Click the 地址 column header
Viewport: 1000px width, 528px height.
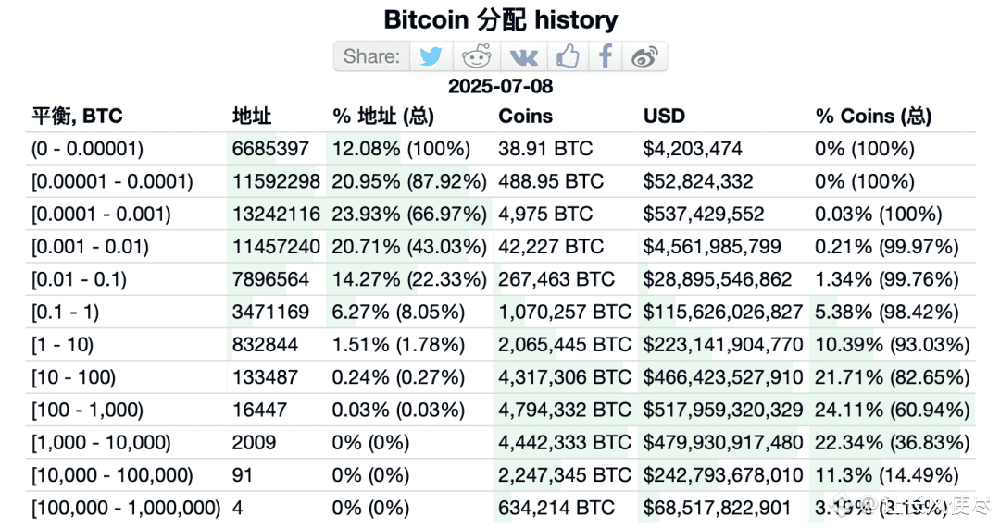point(252,116)
